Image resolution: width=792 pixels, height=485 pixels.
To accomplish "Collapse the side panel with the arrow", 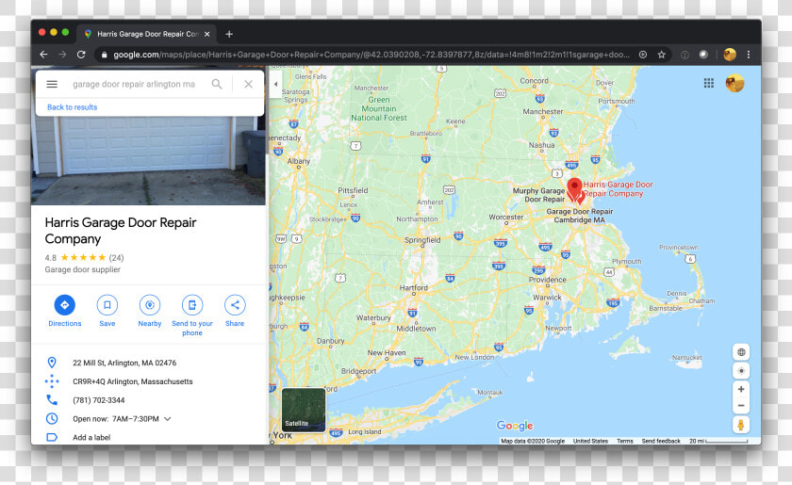I will click(x=275, y=84).
